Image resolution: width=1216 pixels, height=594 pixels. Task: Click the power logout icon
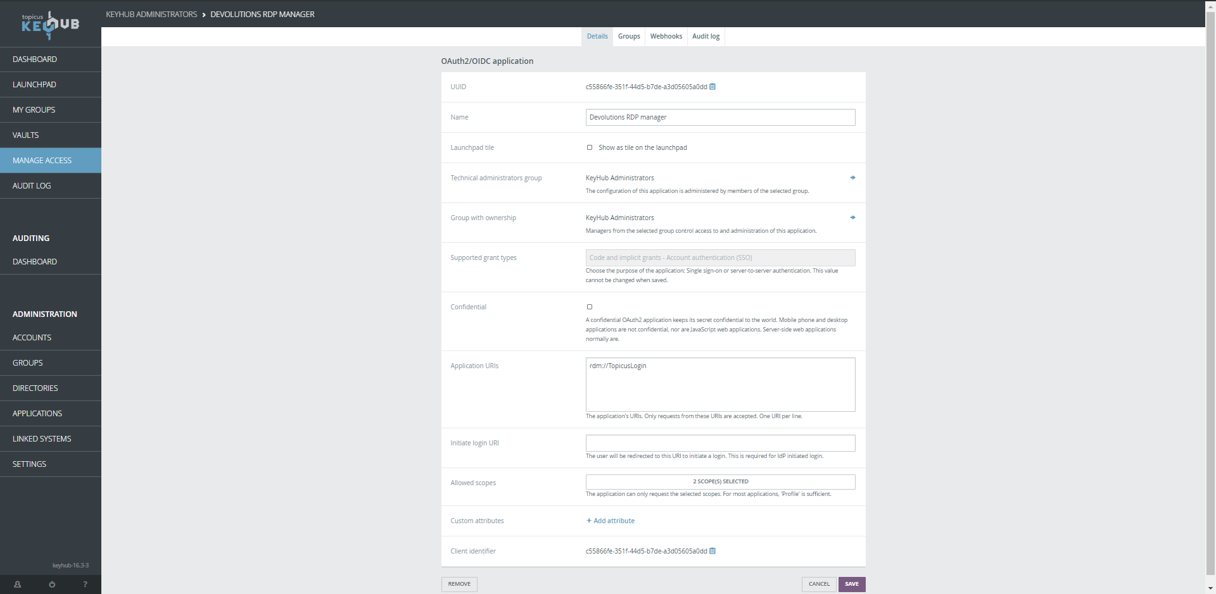52,585
